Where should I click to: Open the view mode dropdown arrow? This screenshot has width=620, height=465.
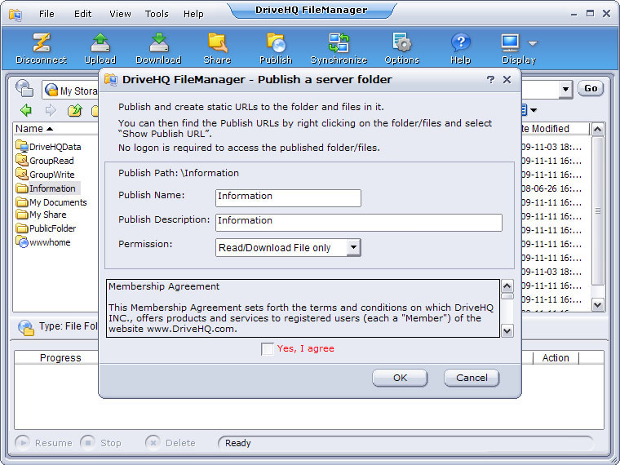[534, 110]
